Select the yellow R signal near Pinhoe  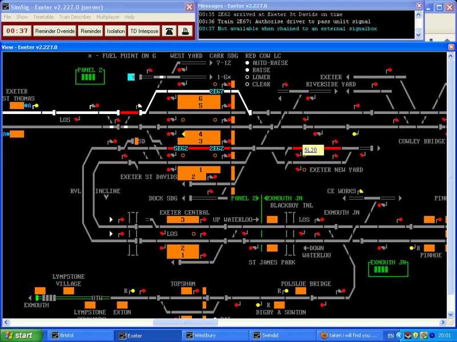point(411,248)
